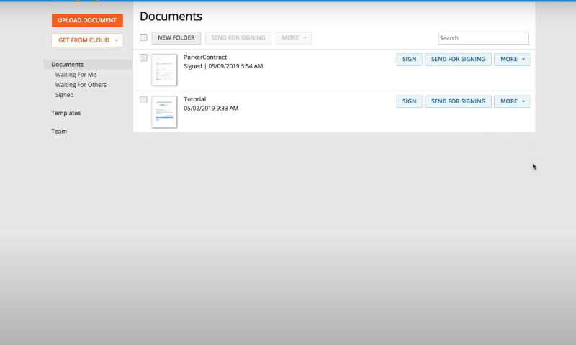The width and height of the screenshot is (576, 345).
Task: Send Tutorial for signing
Action: pos(458,101)
